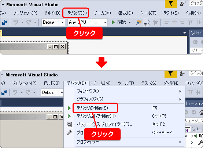This screenshot has height=148, width=203.
Task: Click Find in Files icon in upper toolbar
Action: click(x=139, y=22)
